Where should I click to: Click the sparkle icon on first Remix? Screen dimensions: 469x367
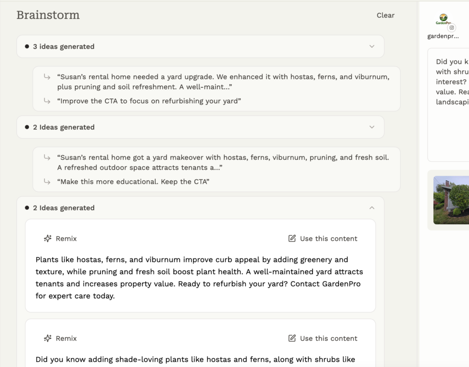click(x=48, y=238)
